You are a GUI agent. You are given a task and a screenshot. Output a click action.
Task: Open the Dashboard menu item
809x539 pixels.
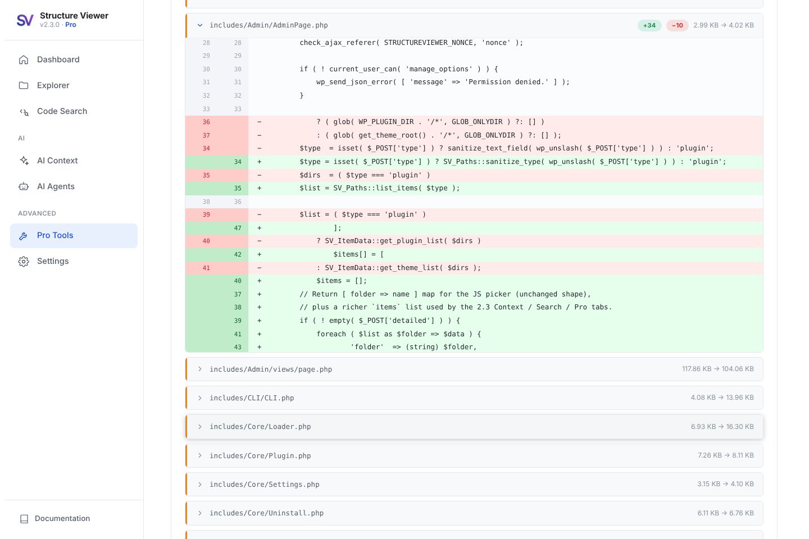74,60
